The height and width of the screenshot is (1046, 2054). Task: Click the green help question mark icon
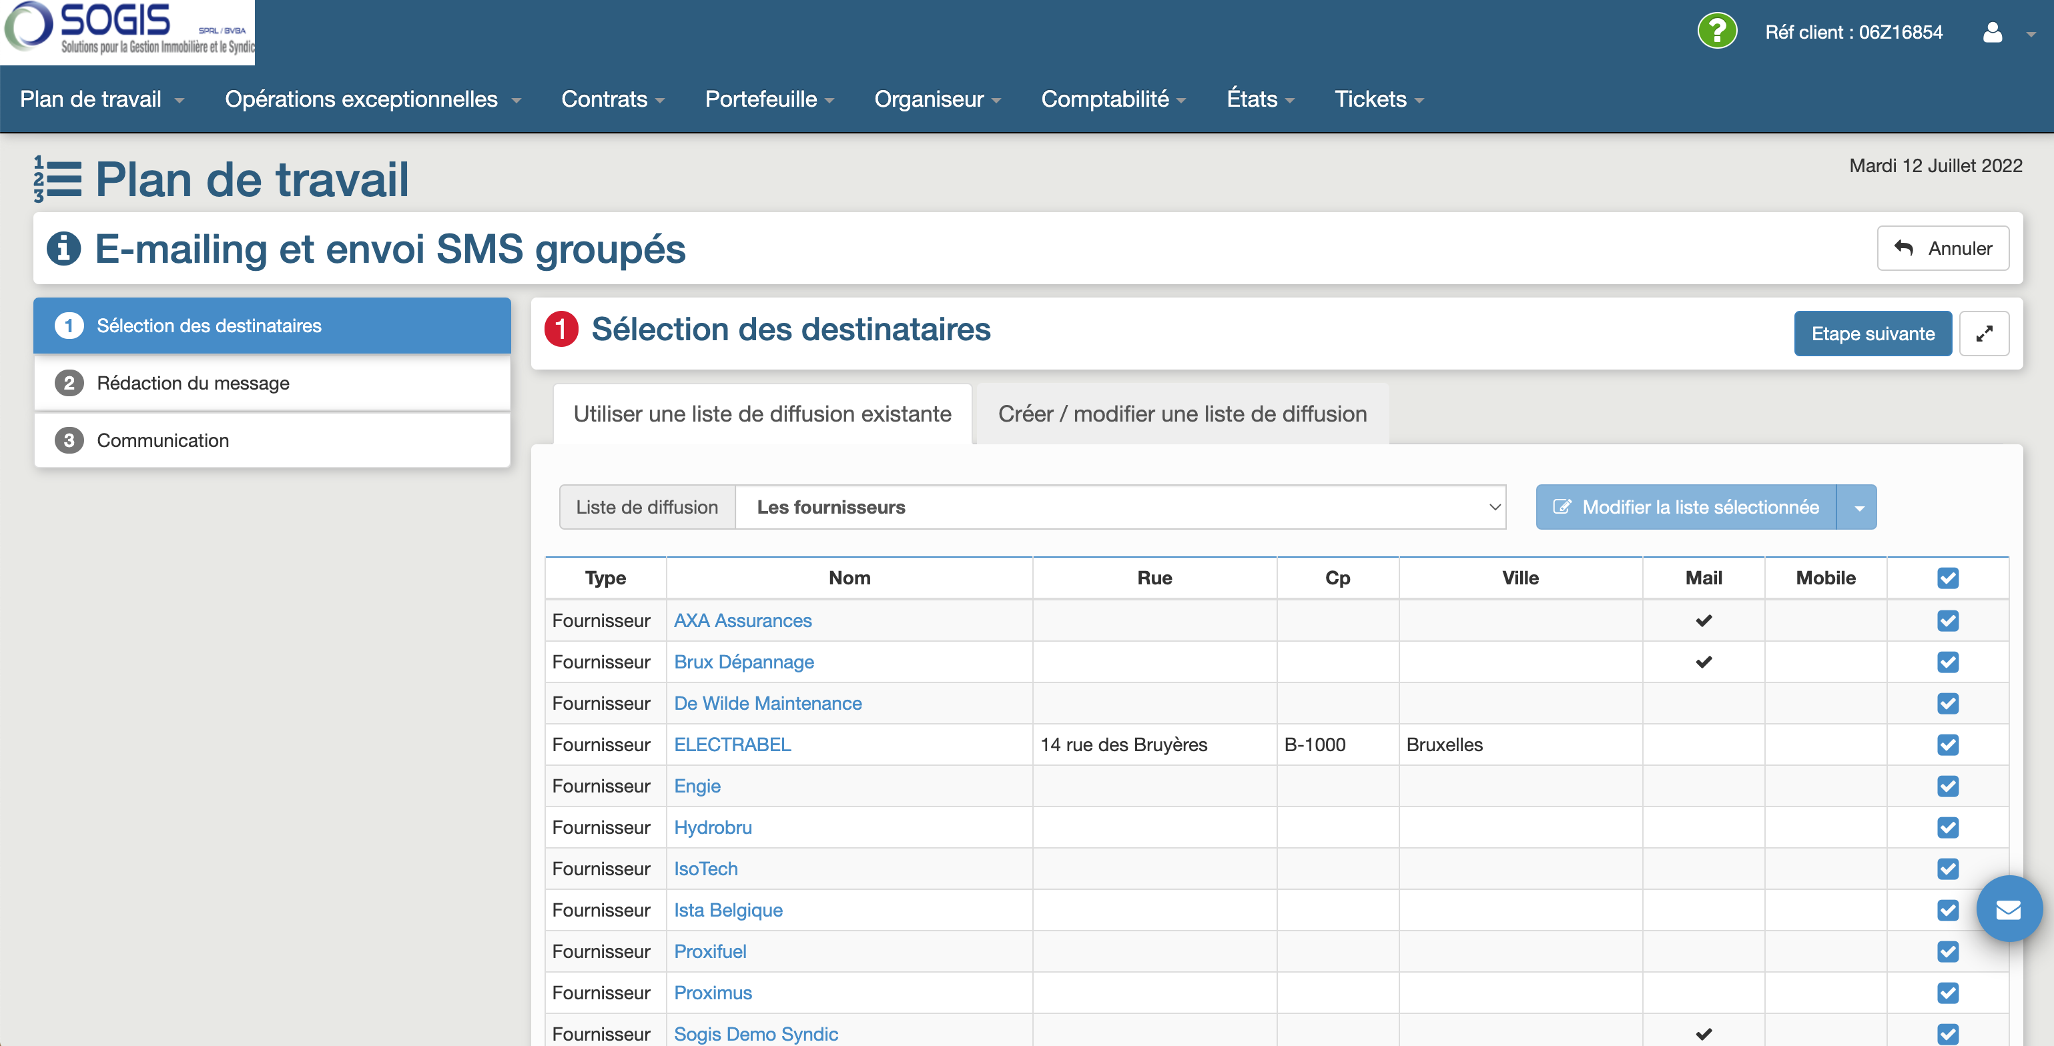[1717, 31]
